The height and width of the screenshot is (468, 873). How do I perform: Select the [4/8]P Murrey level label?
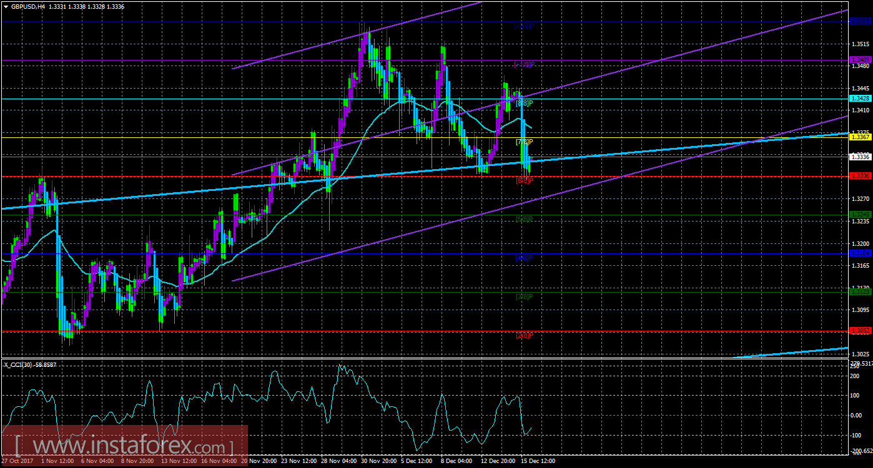tap(524, 258)
